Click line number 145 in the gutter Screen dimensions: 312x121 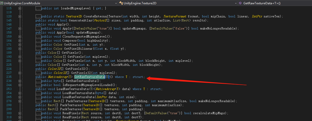coord(9,20)
